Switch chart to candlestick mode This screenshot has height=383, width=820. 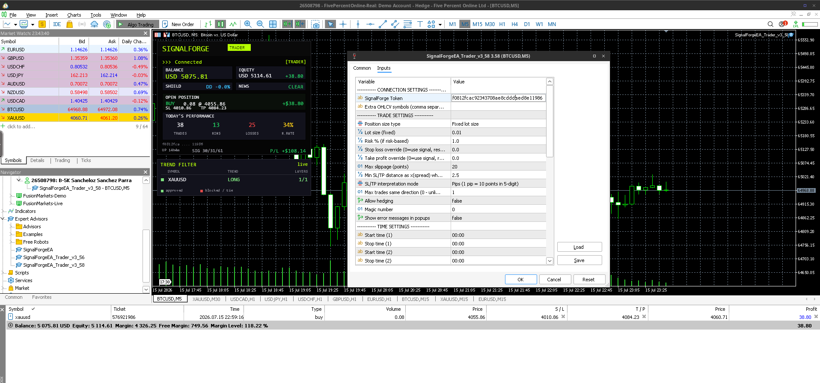(220, 24)
